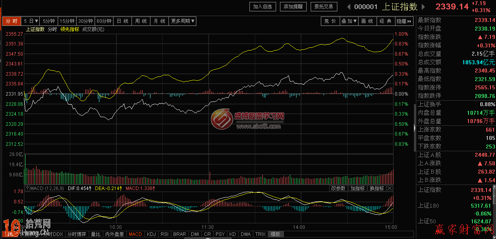
Task: Select the CR indicator tab
Action: 207,234
